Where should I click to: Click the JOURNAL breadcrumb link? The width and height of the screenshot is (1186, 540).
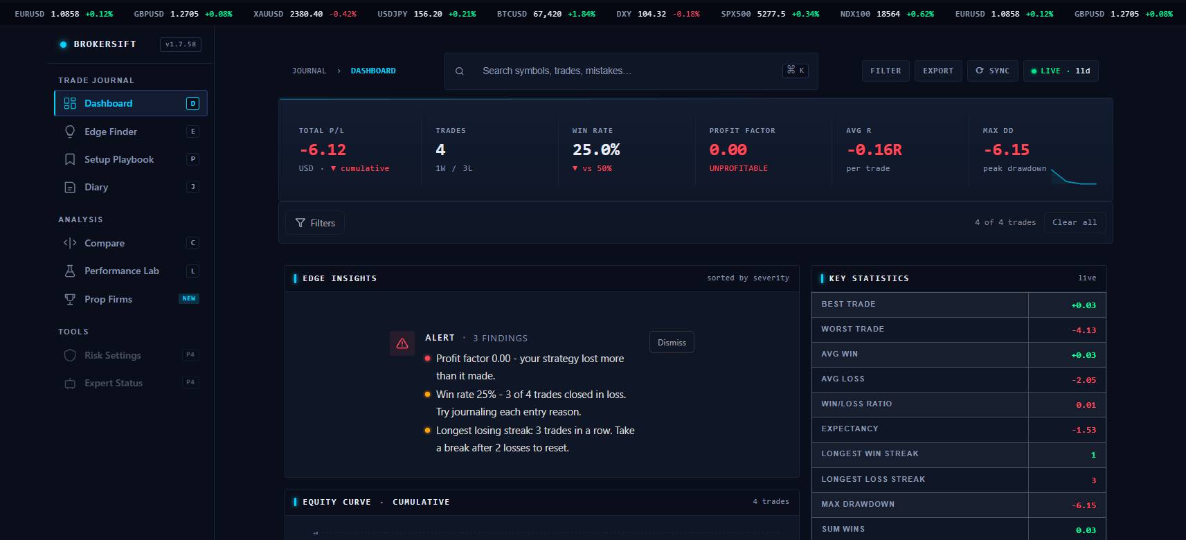309,71
